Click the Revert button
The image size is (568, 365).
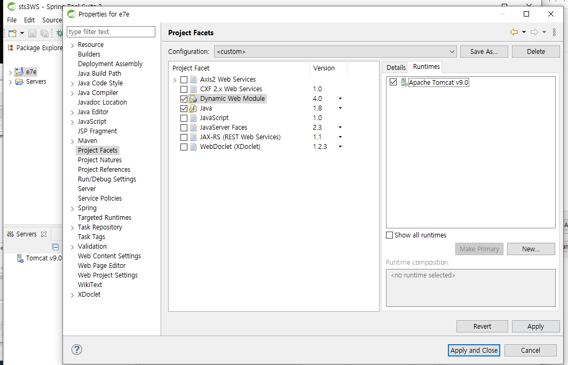coord(482,326)
